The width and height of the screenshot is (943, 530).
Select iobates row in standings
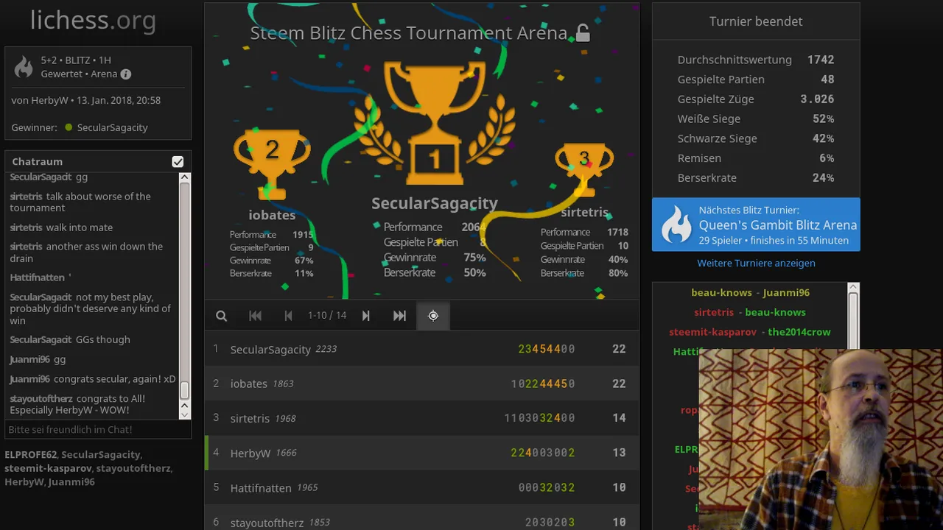(421, 384)
